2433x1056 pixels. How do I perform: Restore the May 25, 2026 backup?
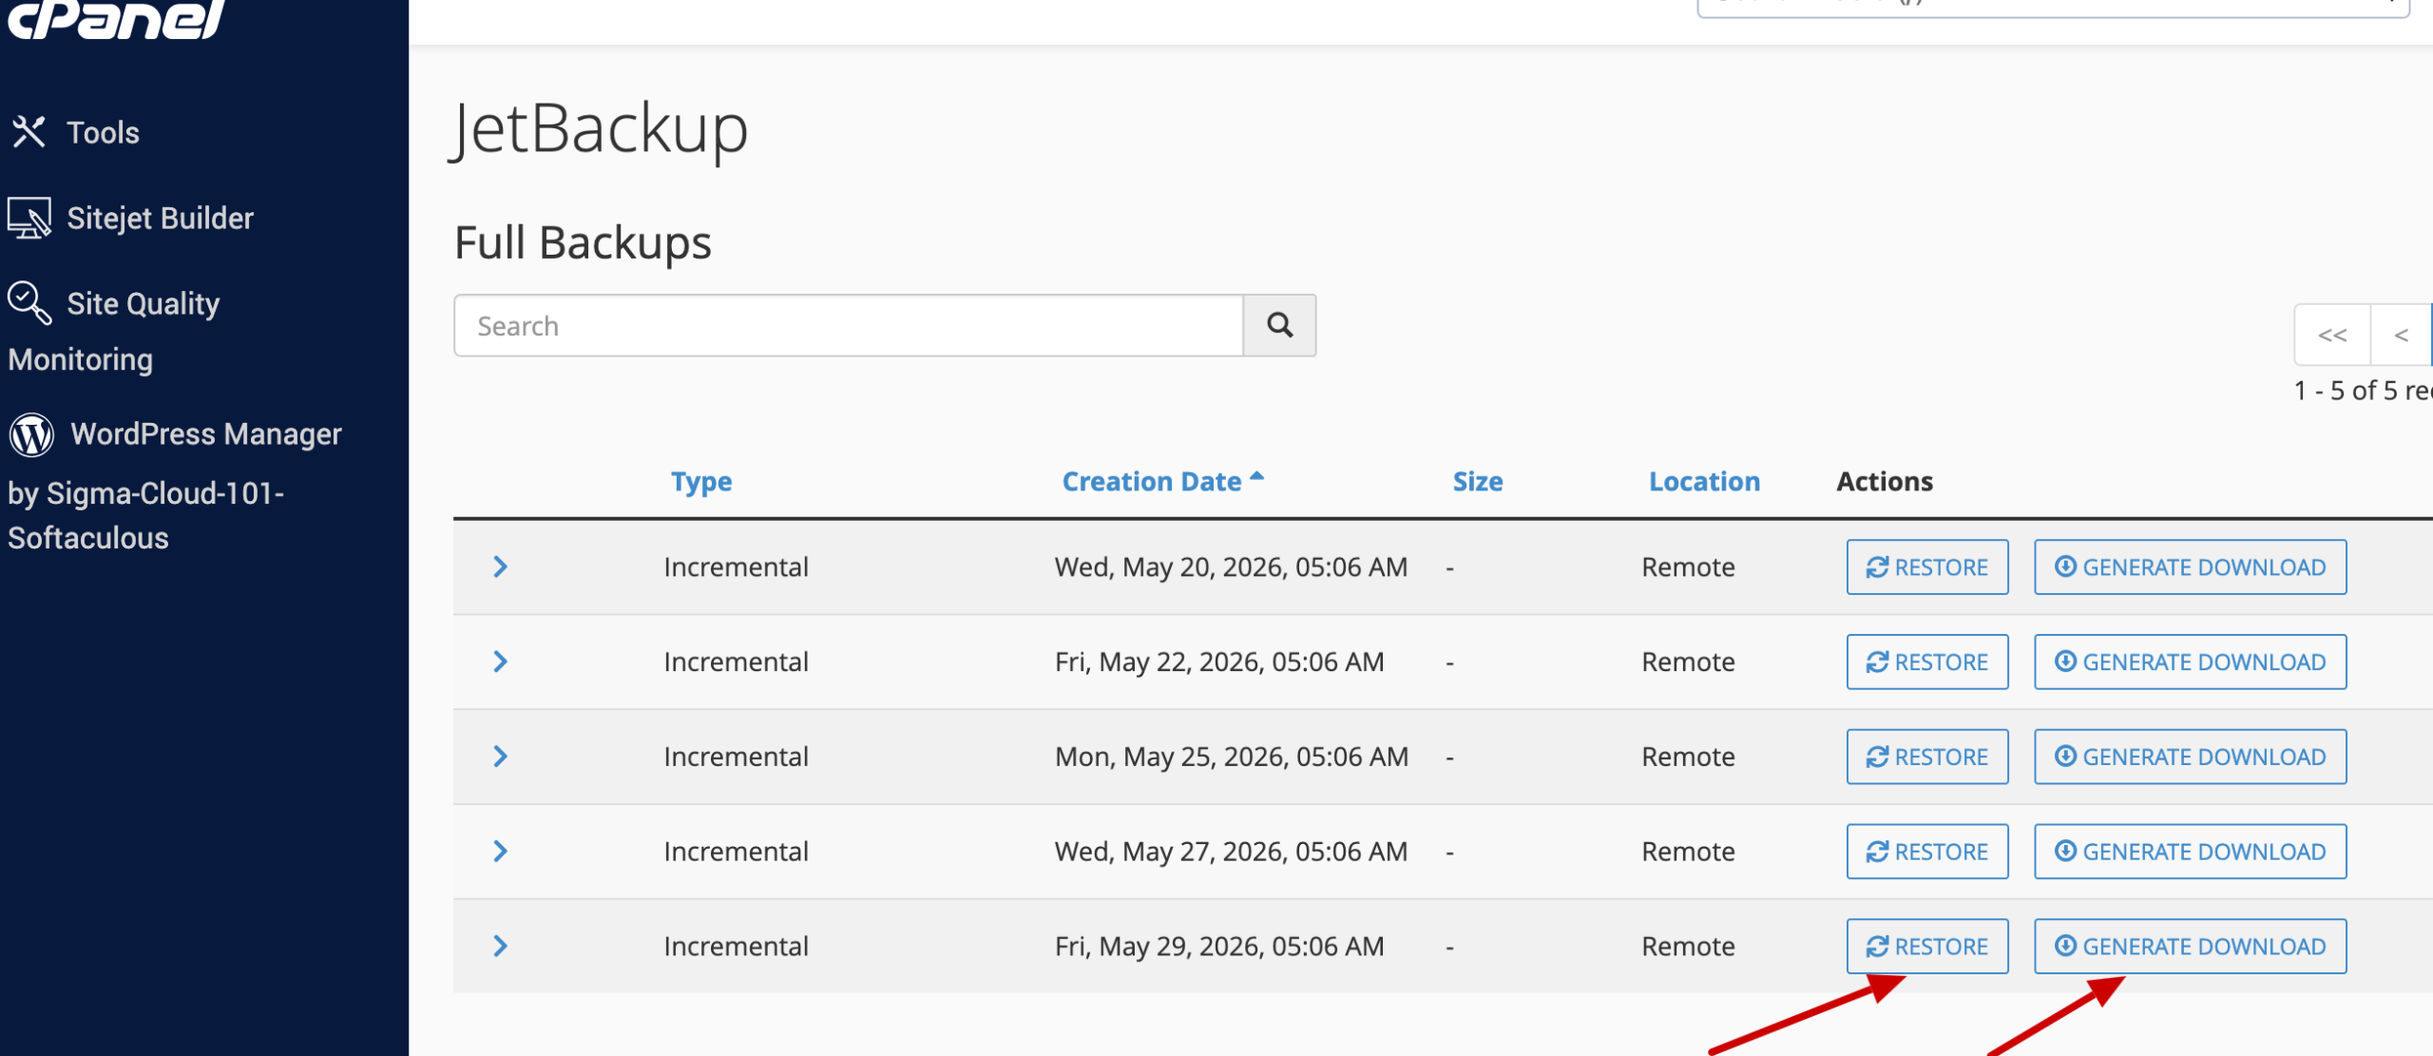coord(1927,757)
